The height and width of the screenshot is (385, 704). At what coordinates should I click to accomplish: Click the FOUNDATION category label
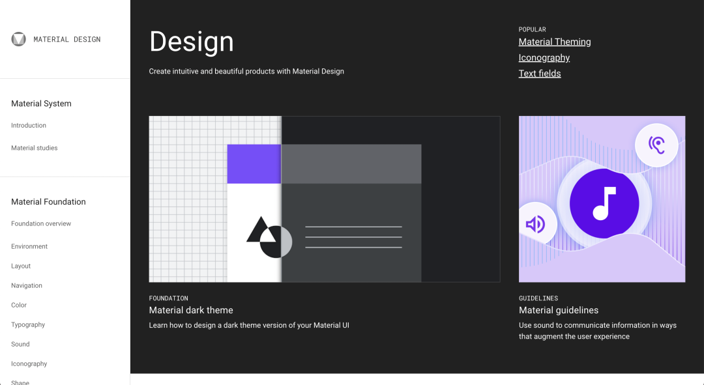[169, 298]
